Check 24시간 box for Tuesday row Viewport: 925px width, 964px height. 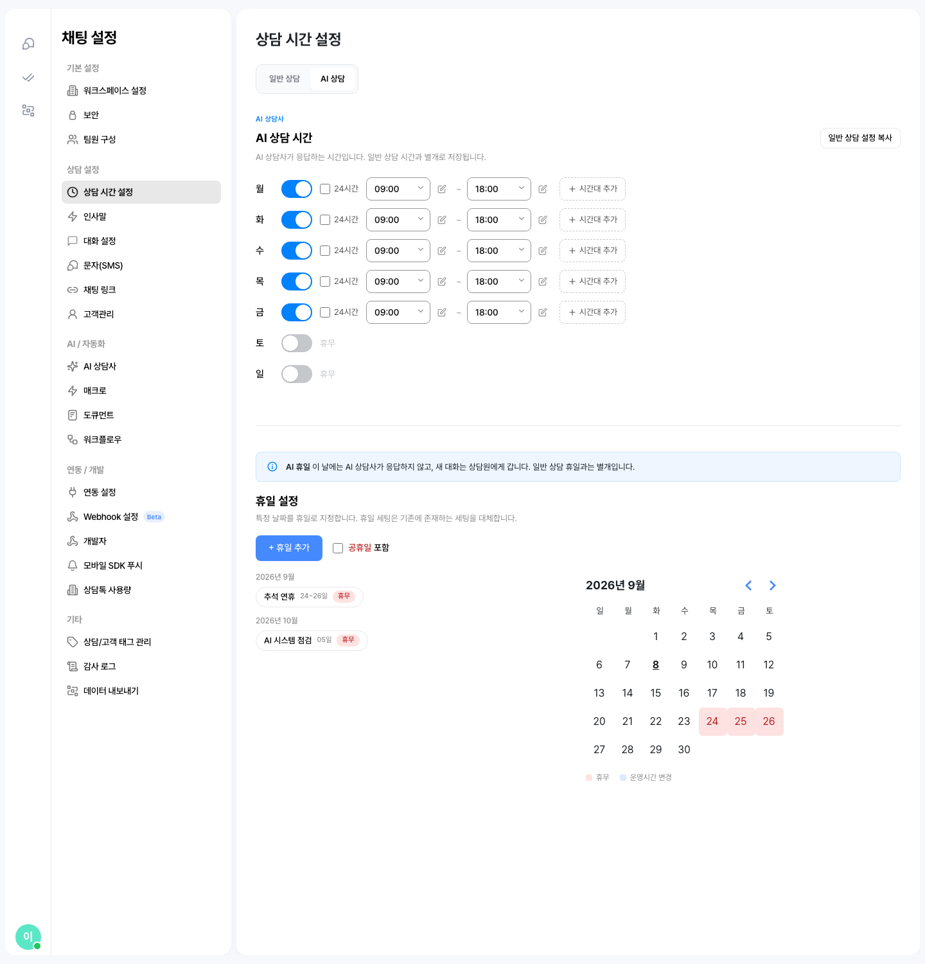point(325,220)
